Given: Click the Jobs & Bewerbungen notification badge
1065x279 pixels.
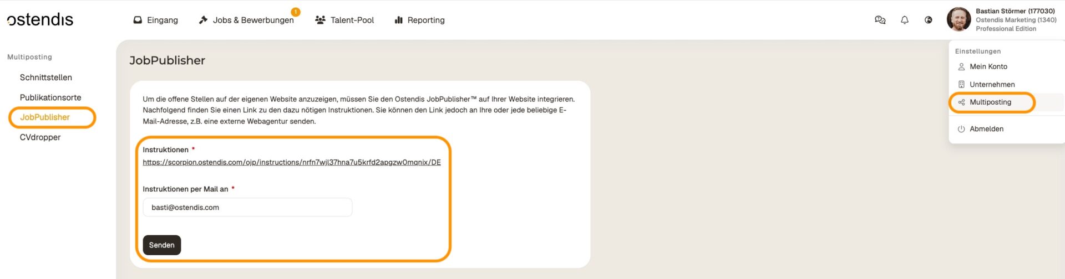Looking at the screenshot, I should (x=296, y=12).
